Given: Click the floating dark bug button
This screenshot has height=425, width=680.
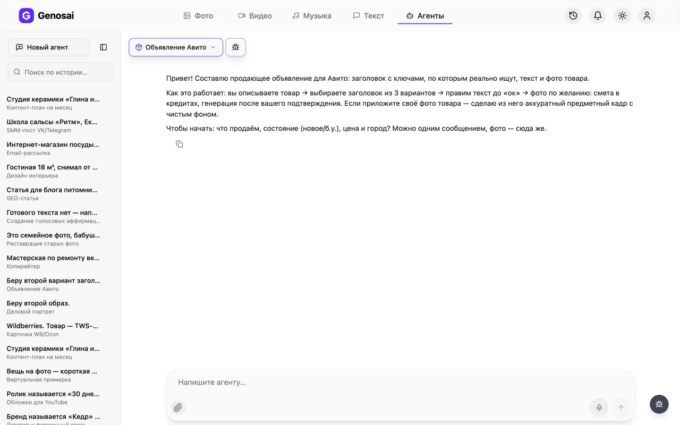Looking at the screenshot, I should 659,404.
